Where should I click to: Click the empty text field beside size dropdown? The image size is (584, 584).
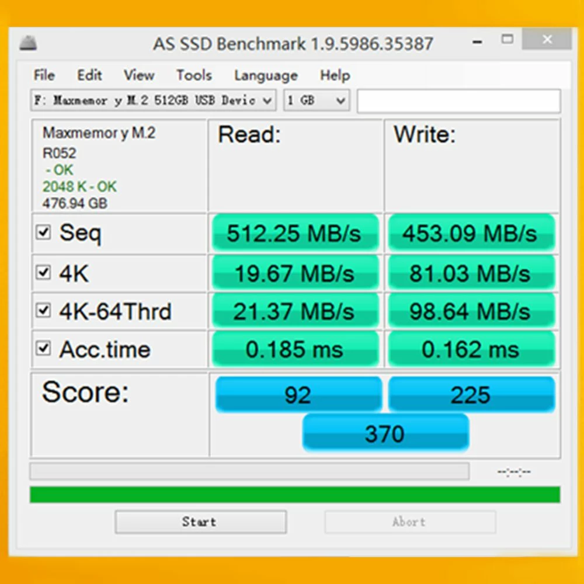(458, 100)
